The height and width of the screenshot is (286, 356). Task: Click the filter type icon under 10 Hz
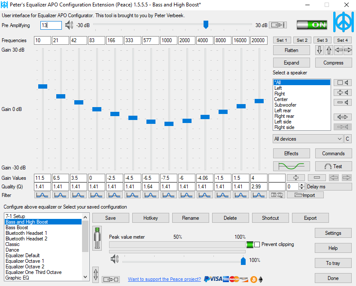(43, 195)
